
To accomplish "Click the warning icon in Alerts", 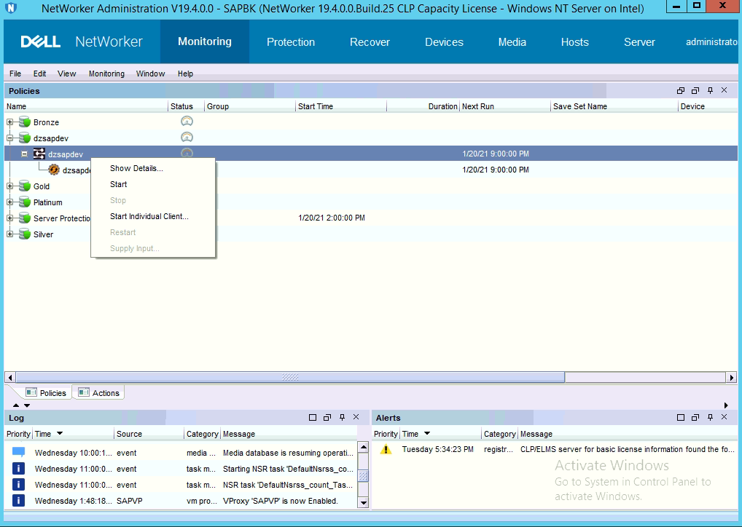I will (386, 450).
